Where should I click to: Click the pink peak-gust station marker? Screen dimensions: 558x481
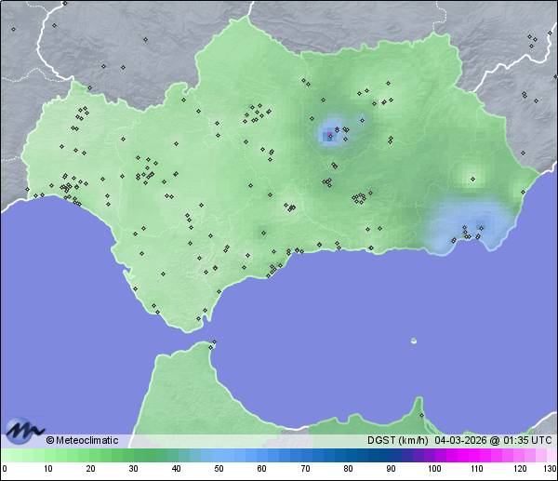click(x=329, y=135)
